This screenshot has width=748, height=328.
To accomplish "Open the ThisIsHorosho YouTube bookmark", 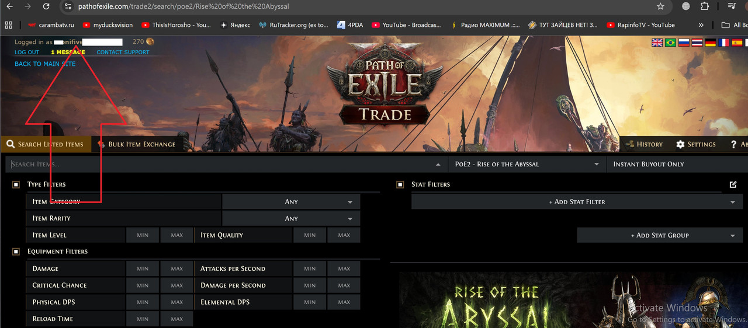I will pos(175,25).
